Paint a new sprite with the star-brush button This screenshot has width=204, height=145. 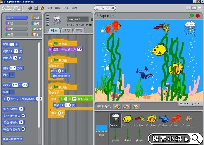(117, 107)
